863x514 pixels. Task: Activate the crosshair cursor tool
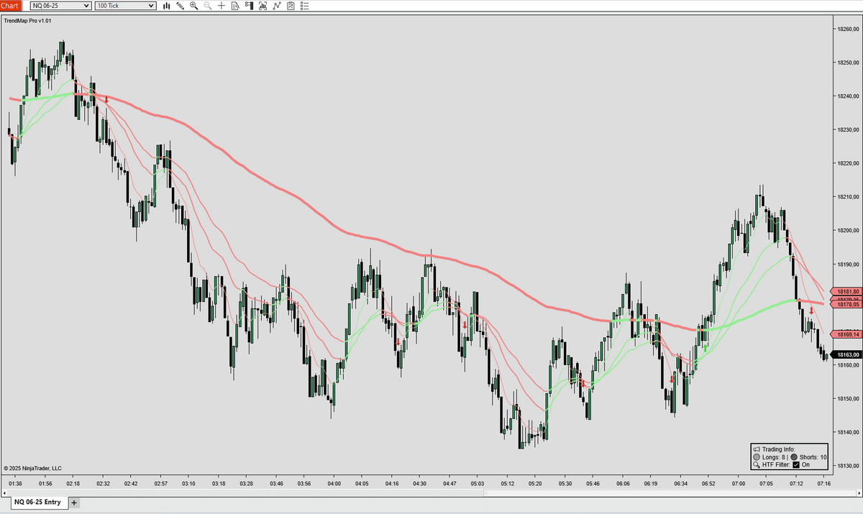(222, 6)
